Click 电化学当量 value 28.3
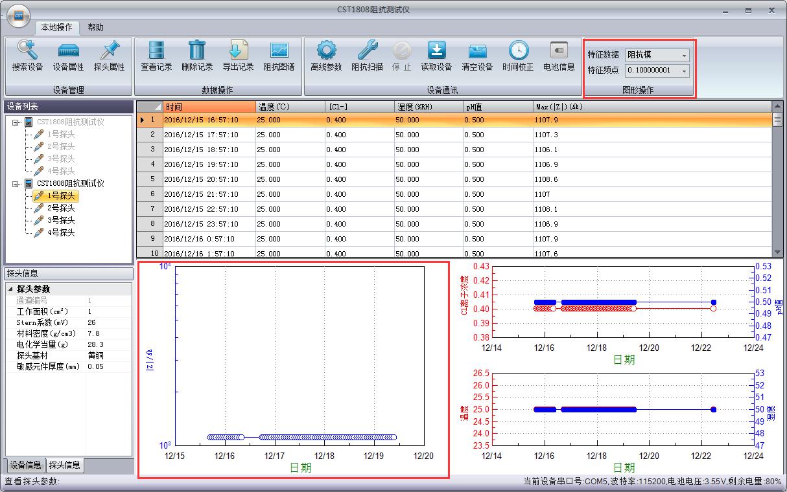 tap(108, 344)
